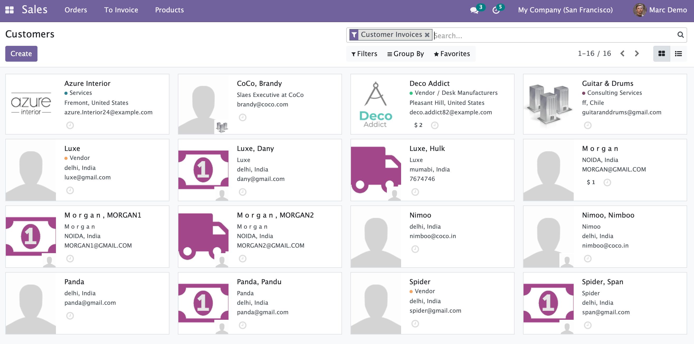Open the Orders menu
This screenshot has width=694, height=344.
pyautogui.click(x=76, y=10)
